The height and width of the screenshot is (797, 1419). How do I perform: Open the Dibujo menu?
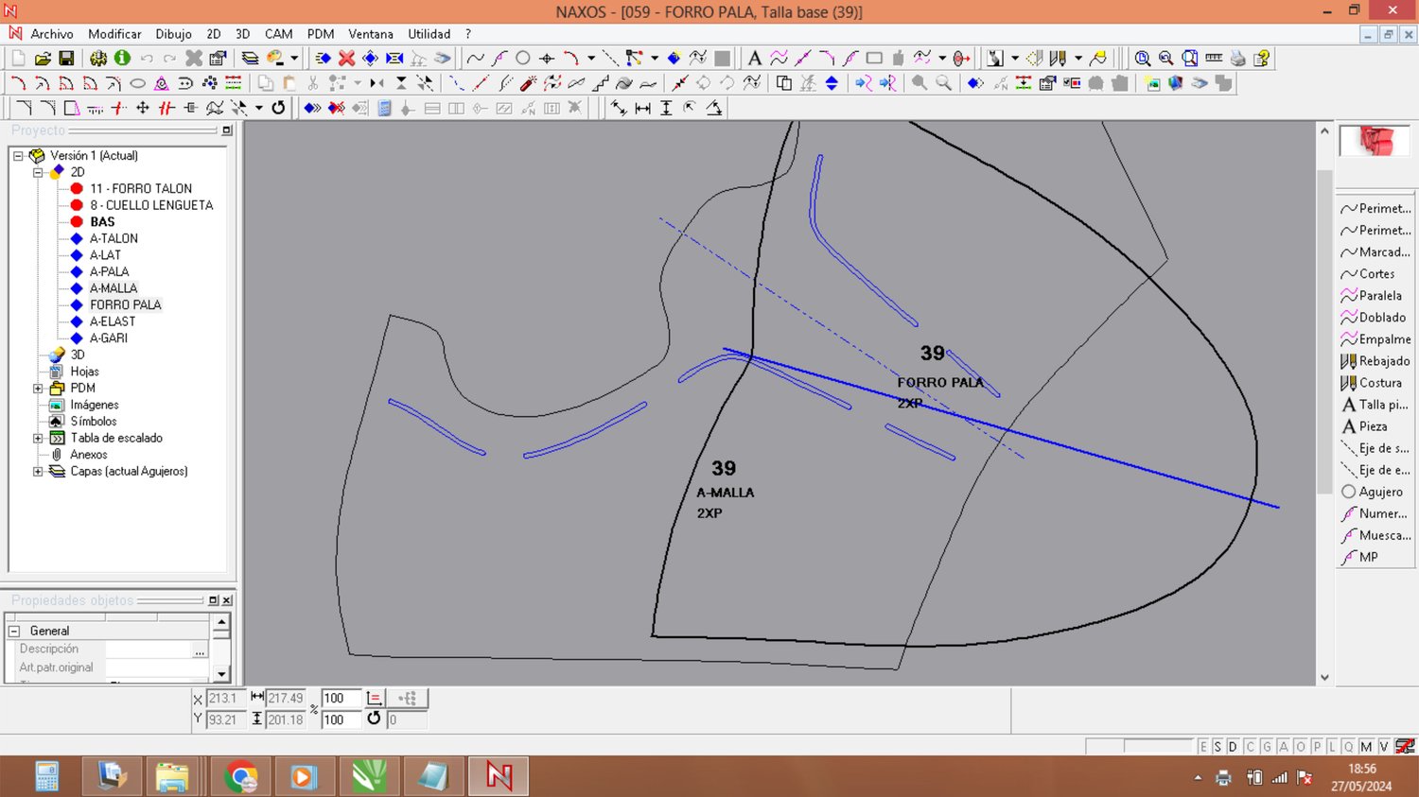tap(173, 34)
